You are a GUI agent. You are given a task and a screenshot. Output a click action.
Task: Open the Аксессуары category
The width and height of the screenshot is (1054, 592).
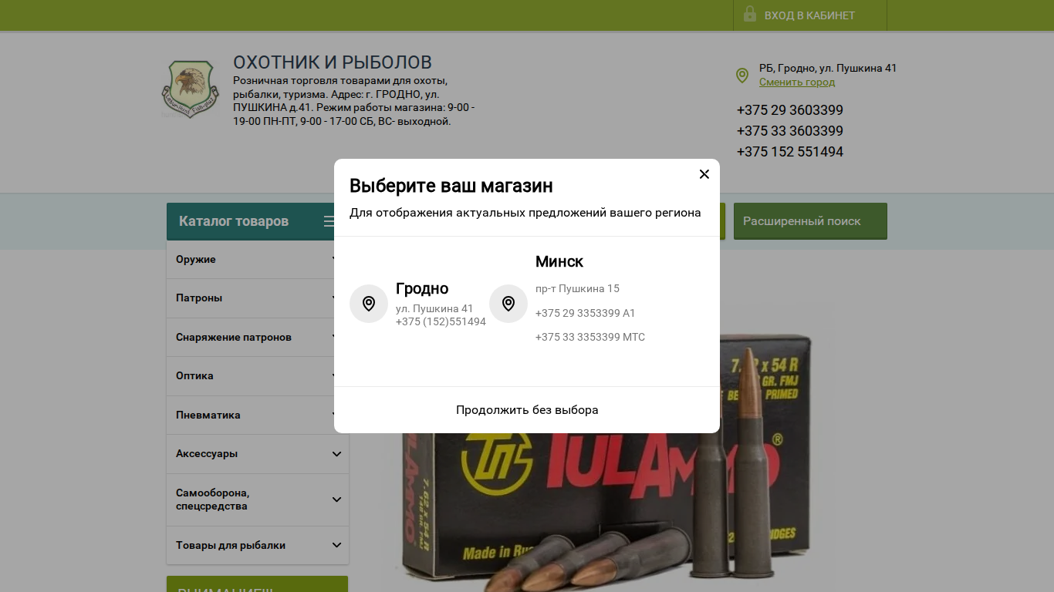(x=258, y=454)
